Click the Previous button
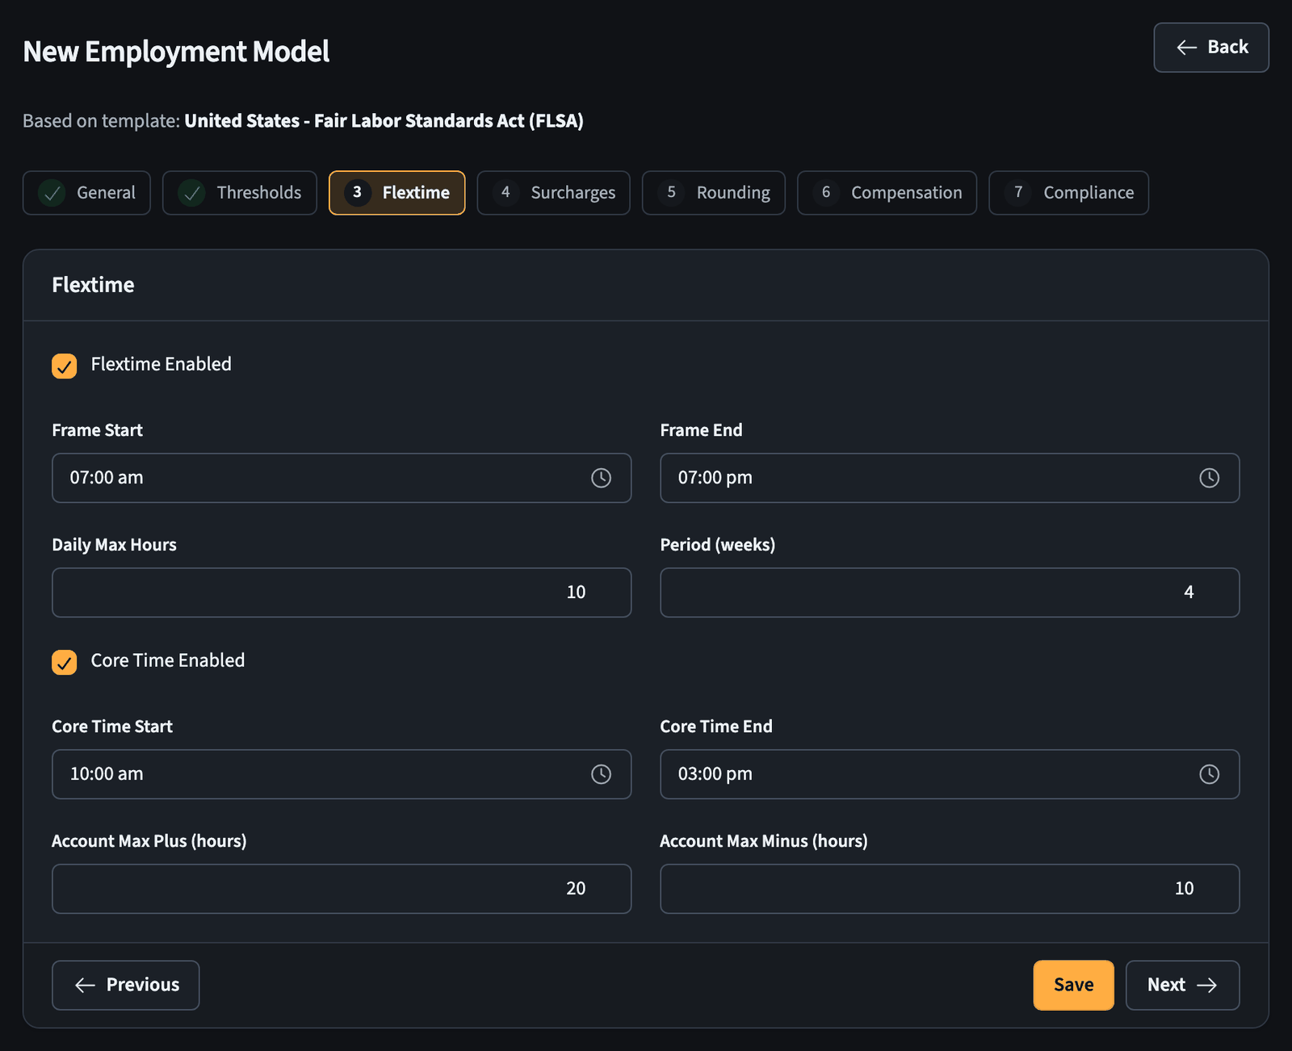Image resolution: width=1292 pixels, height=1051 pixels. pyautogui.click(x=126, y=985)
